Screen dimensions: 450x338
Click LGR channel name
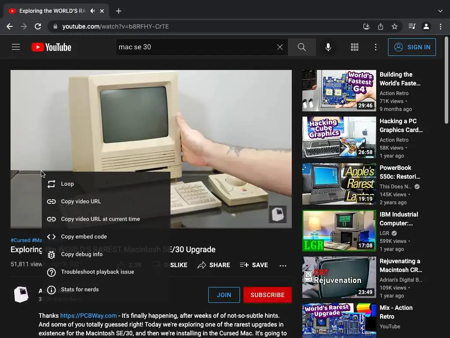click(384, 233)
